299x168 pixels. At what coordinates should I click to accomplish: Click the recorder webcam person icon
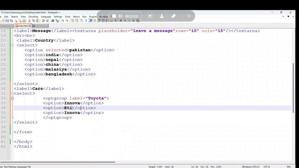[162, 16]
